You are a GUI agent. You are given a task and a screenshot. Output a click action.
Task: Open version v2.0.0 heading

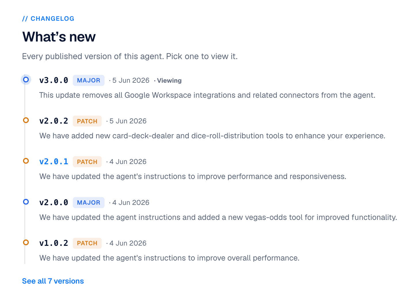[x=54, y=203]
